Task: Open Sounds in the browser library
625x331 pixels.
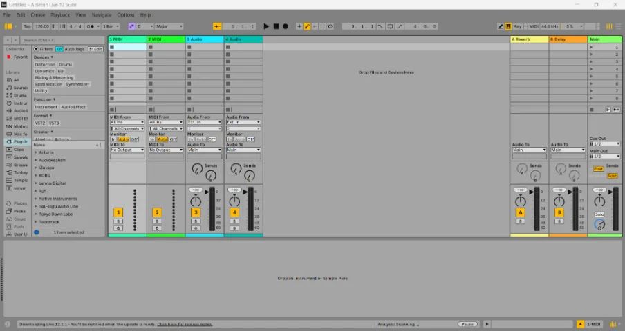Action: (x=17, y=88)
